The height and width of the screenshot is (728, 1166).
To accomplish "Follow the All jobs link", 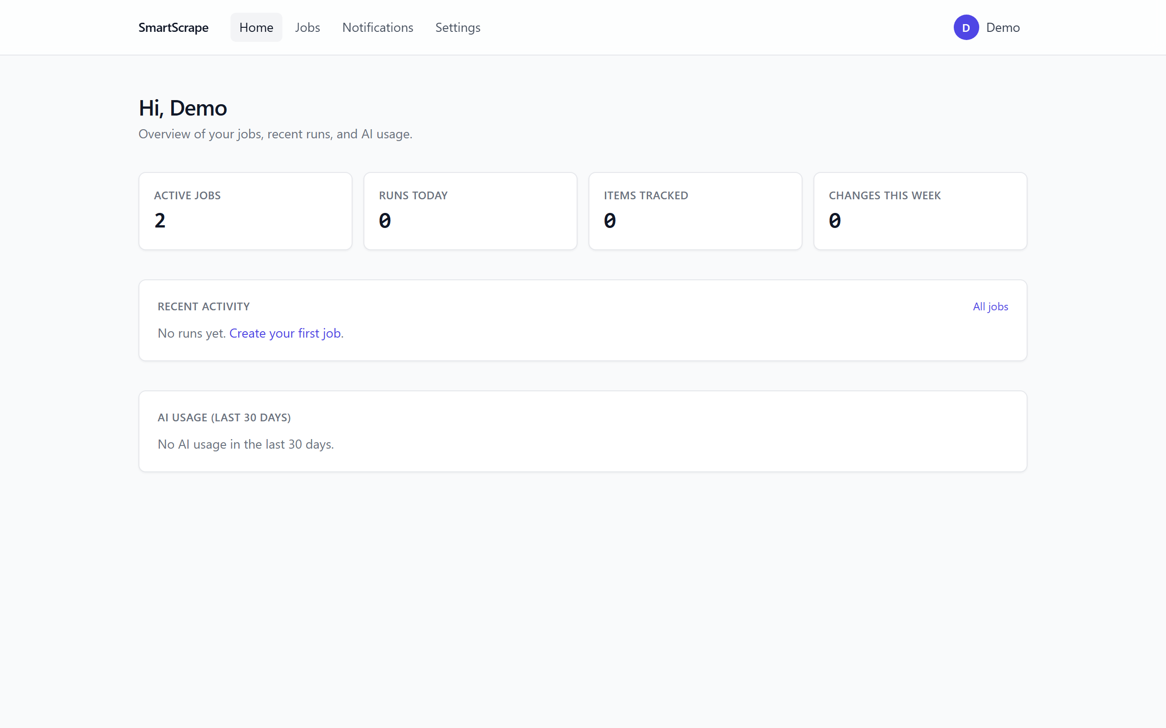I will [990, 307].
